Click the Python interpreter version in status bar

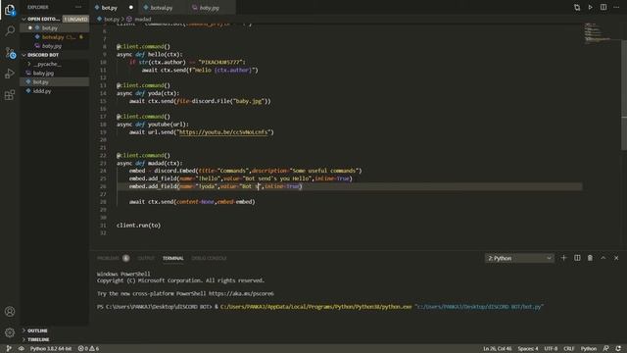pyautogui.click(x=51, y=349)
